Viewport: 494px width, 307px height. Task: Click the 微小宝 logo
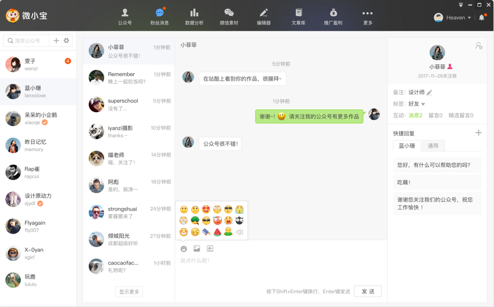26,15
